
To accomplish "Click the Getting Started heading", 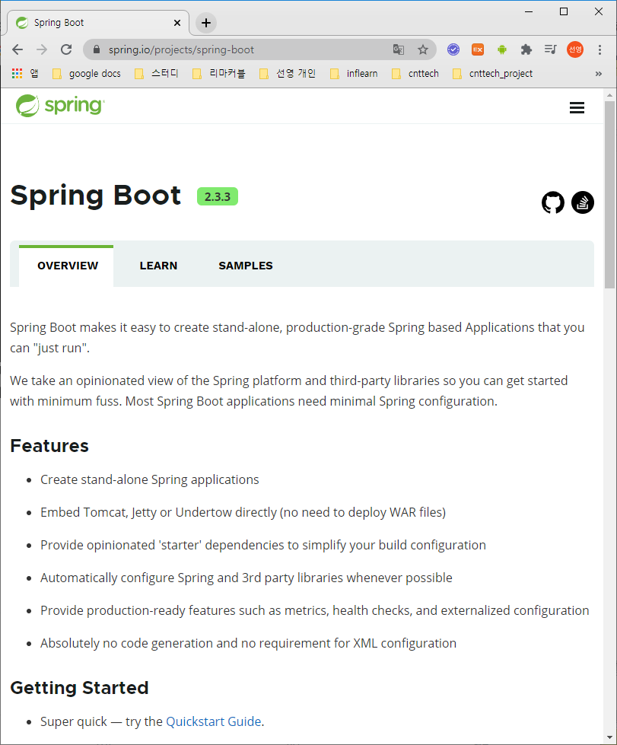I will (79, 688).
